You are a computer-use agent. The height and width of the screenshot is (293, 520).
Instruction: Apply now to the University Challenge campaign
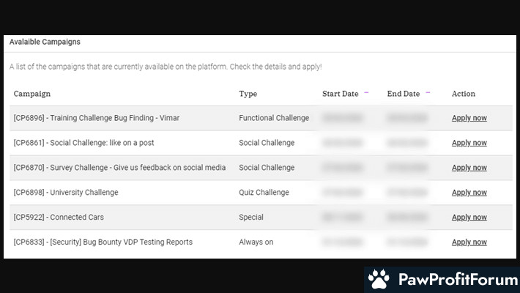pyautogui.click(x=469, y=193)
